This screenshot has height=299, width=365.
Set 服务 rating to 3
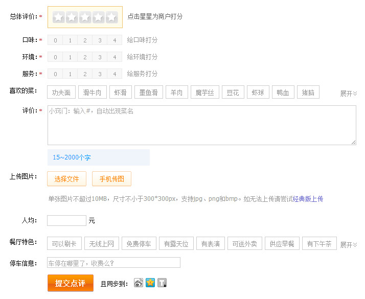100,74
